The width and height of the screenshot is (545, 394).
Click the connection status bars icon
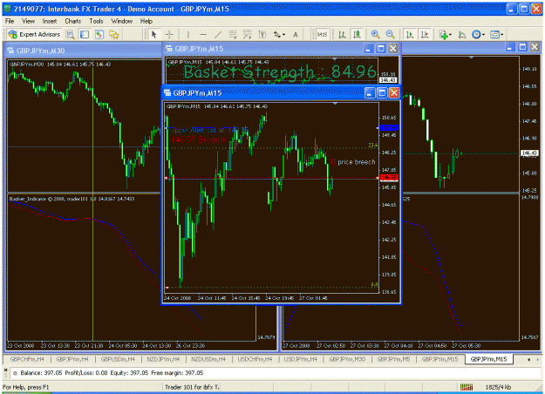click(x=467, y=387)
